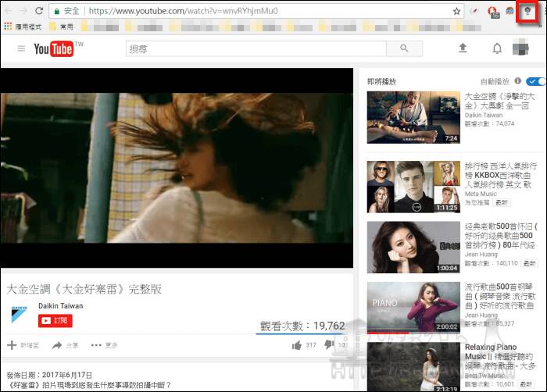Click the secure site lock icon
The height and width of the screenshot is (392, 547).
[57, 11]
